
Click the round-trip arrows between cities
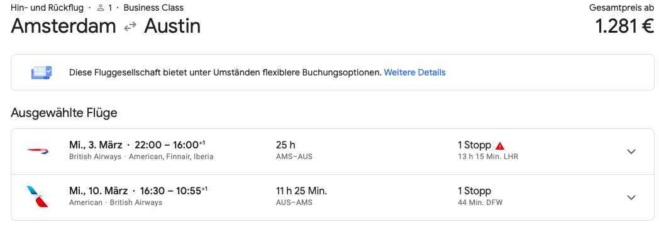pos(130,26)
